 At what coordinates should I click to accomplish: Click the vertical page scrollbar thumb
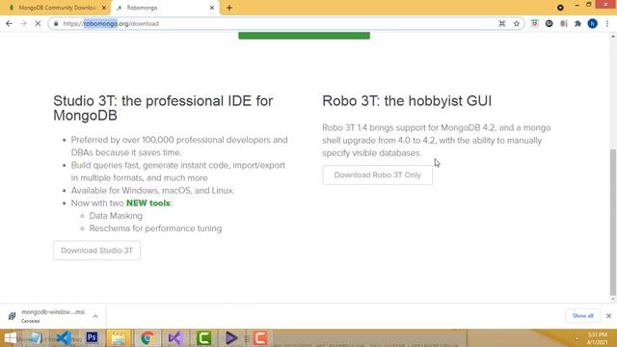[613, 223]
